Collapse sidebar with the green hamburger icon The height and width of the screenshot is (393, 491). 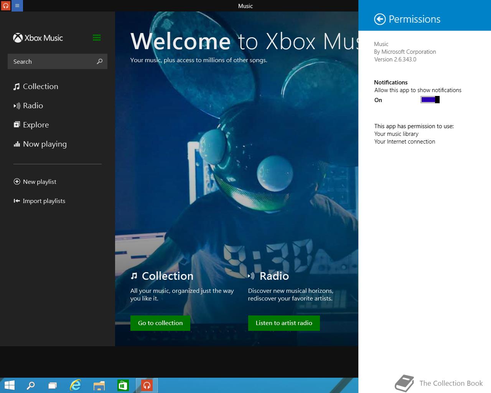point(97,38)
